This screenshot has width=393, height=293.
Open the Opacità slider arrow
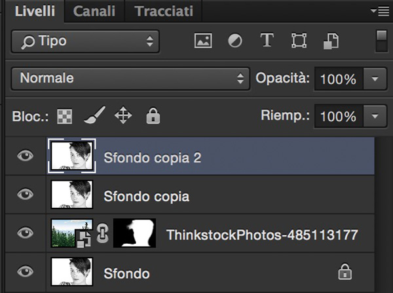(375, 79)
